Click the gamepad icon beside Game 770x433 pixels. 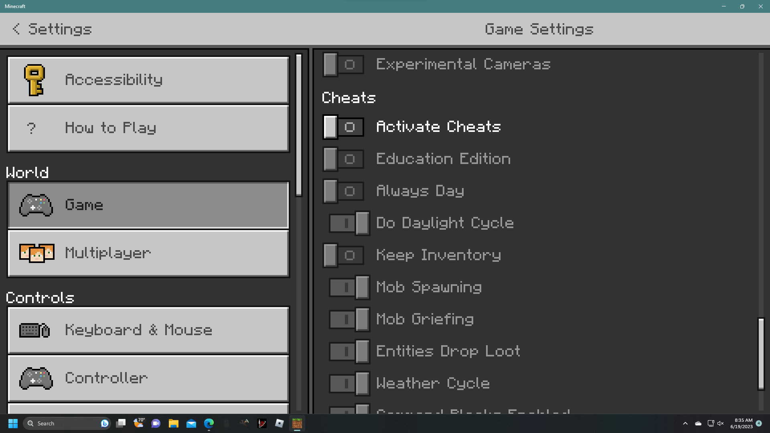coord(36,205)
